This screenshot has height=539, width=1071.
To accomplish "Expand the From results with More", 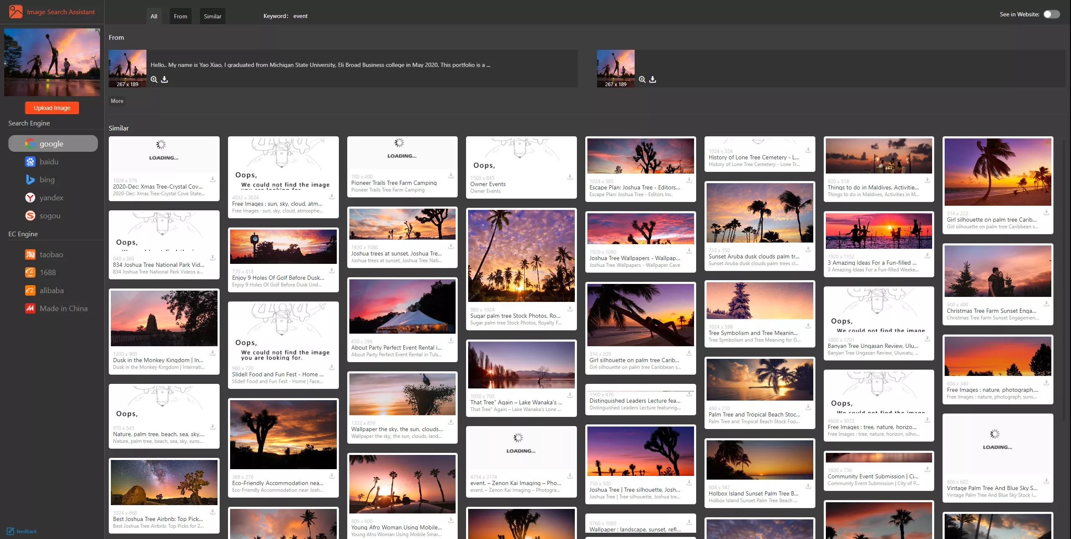I will (117, 101).
